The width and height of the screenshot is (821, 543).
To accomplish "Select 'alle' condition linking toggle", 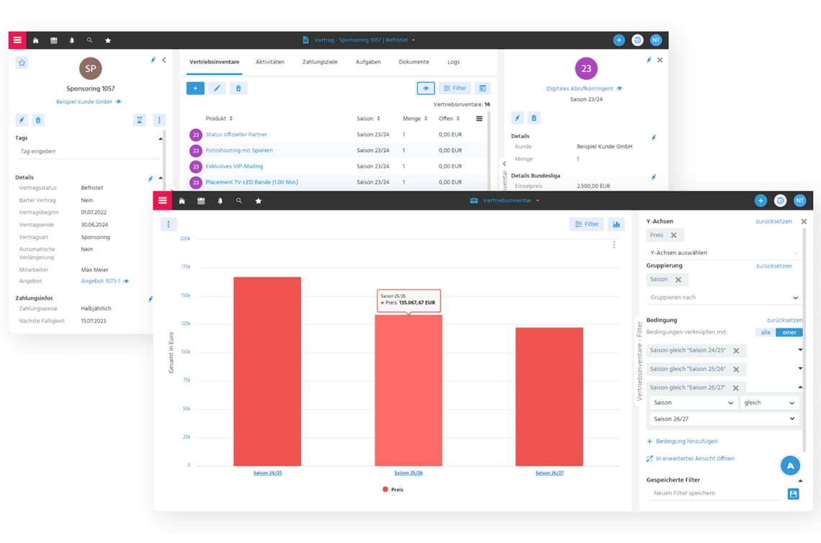I will point(766,332).
